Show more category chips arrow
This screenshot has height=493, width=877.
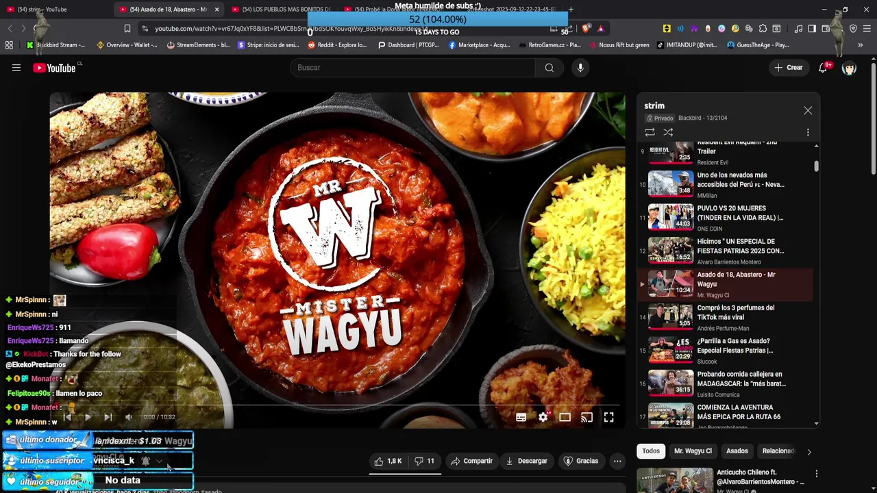pos(808,452)
